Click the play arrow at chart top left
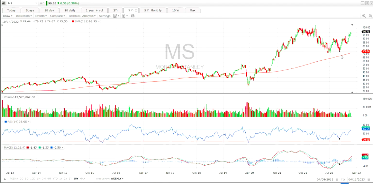 click(x=2, y=25)
